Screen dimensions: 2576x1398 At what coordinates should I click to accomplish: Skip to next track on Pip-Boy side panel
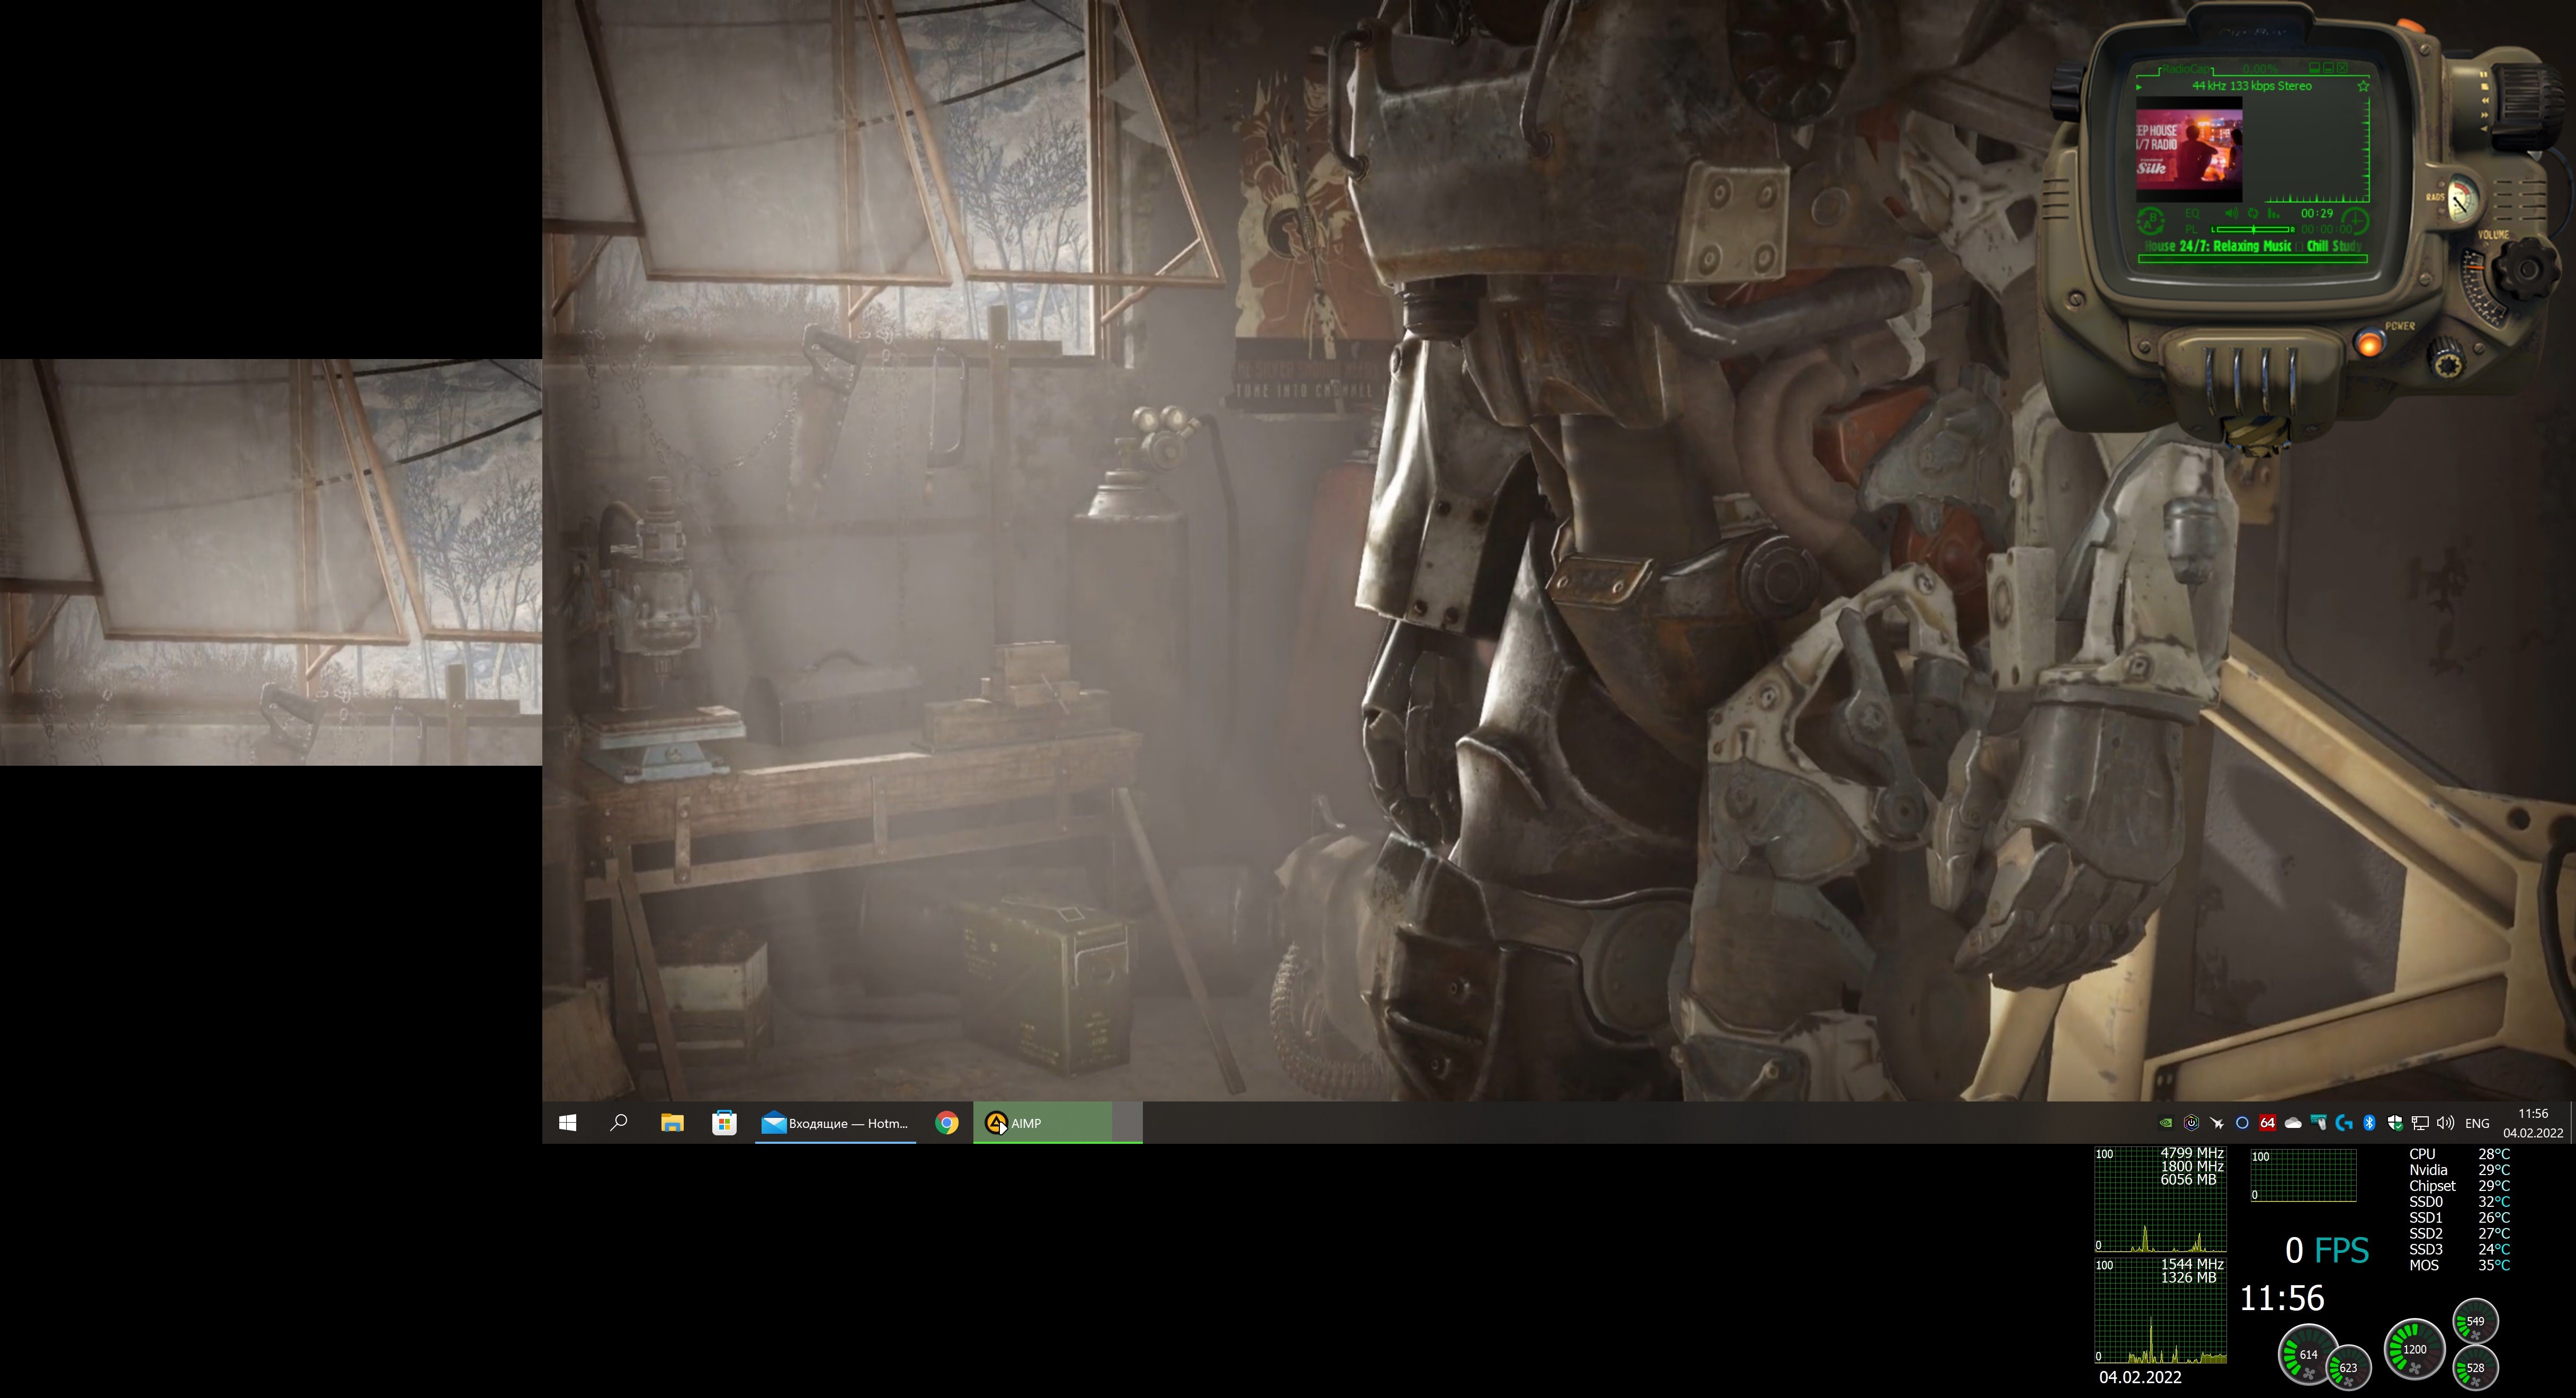(2485, 115)
